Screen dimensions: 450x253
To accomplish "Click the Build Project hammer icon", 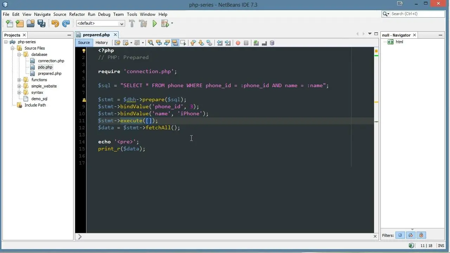I will 132,24.
